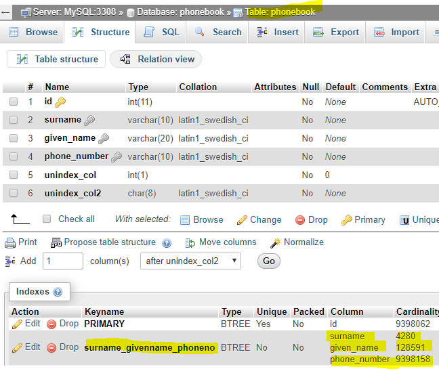Select the unindex_col row checkbox
The height and width of the screenshot is (369, 439).
[14, 175]
